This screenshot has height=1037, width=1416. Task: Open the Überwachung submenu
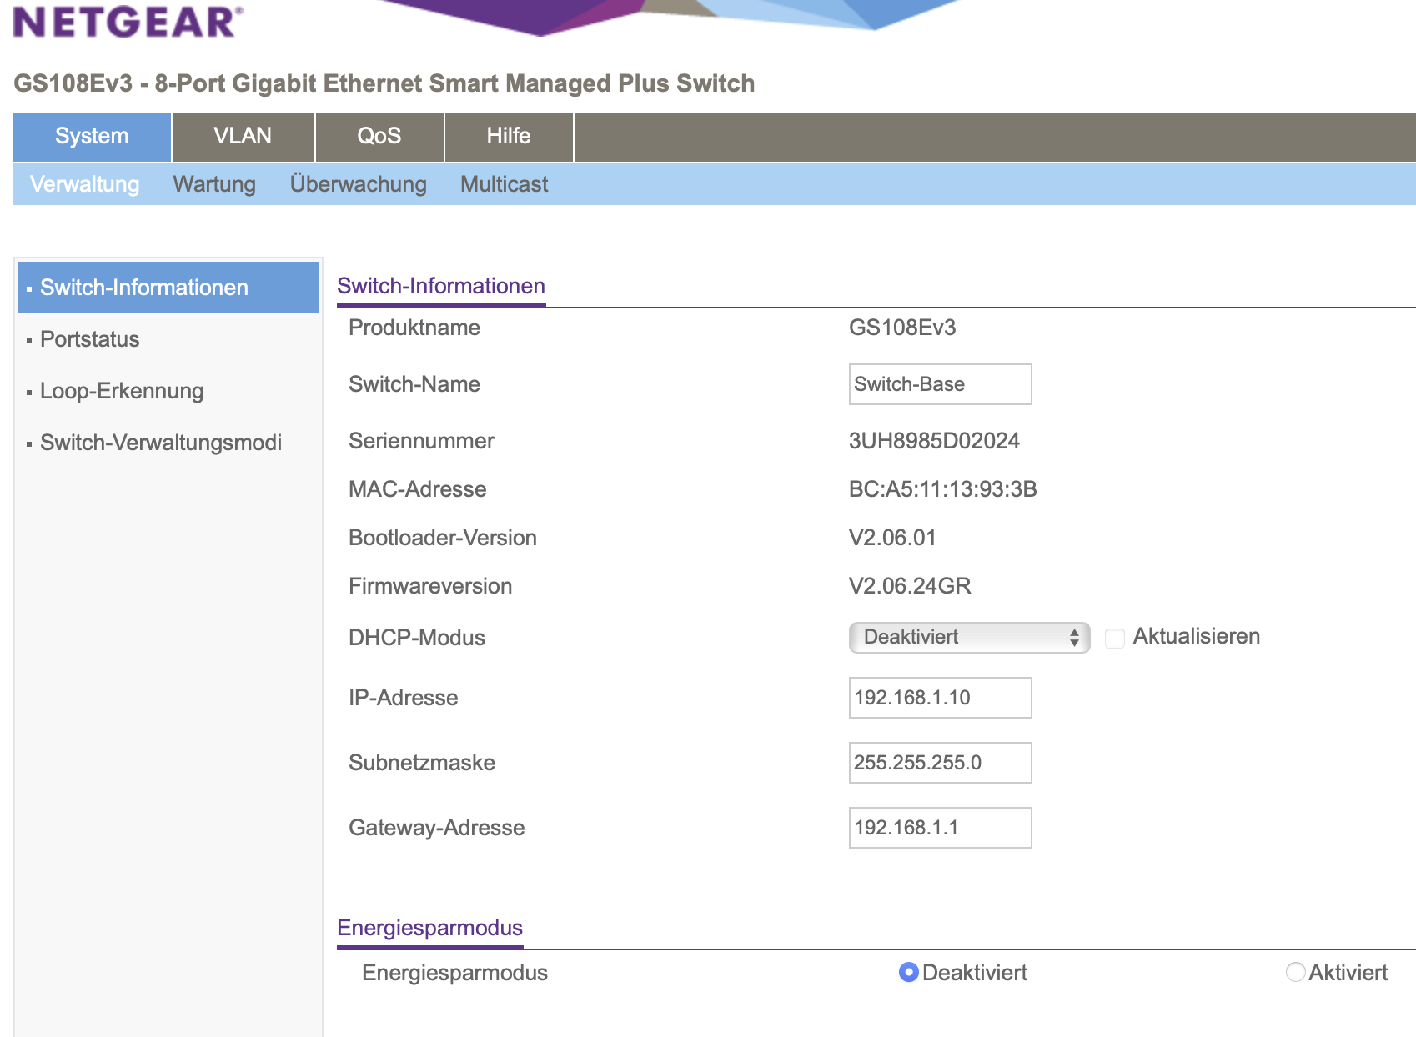pyautogui.click(x=359, y=184)
